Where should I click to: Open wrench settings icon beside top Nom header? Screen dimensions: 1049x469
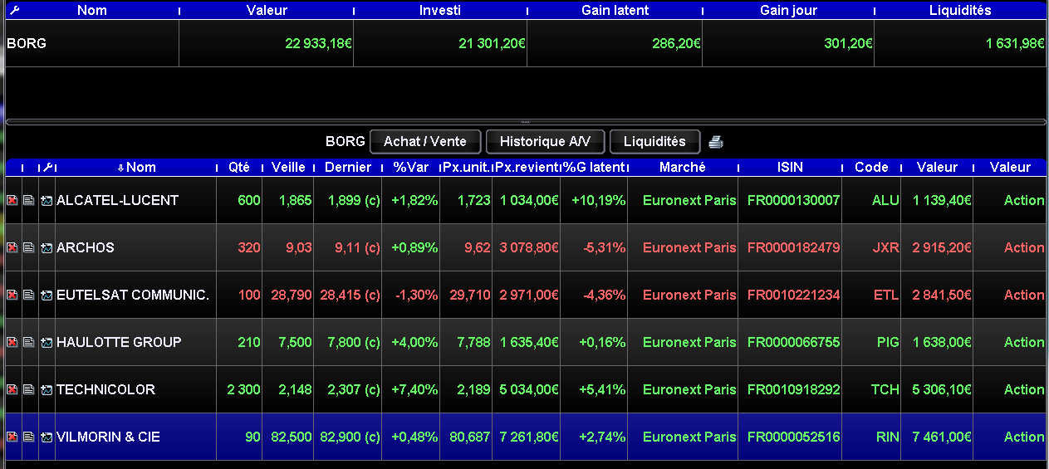tap(14, 11)
